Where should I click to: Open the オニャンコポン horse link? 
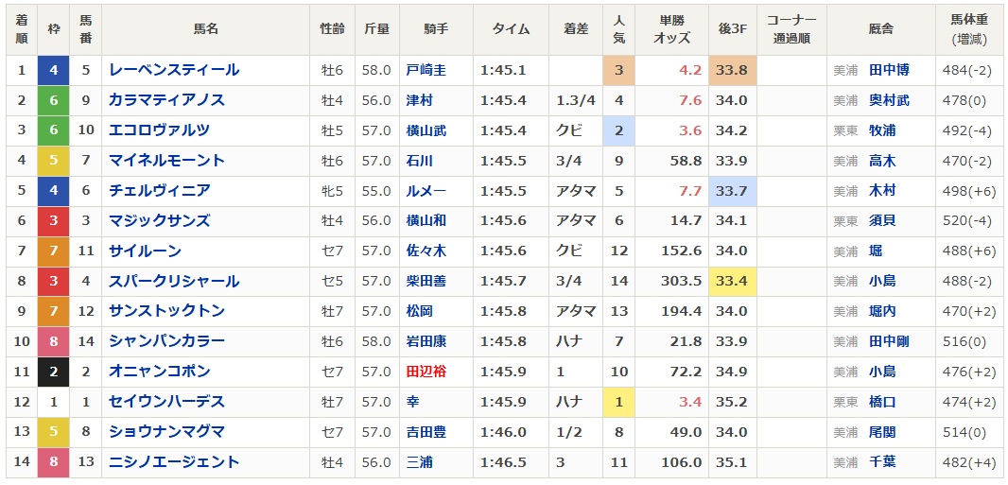pyautogui.click(x=160, y=372)
